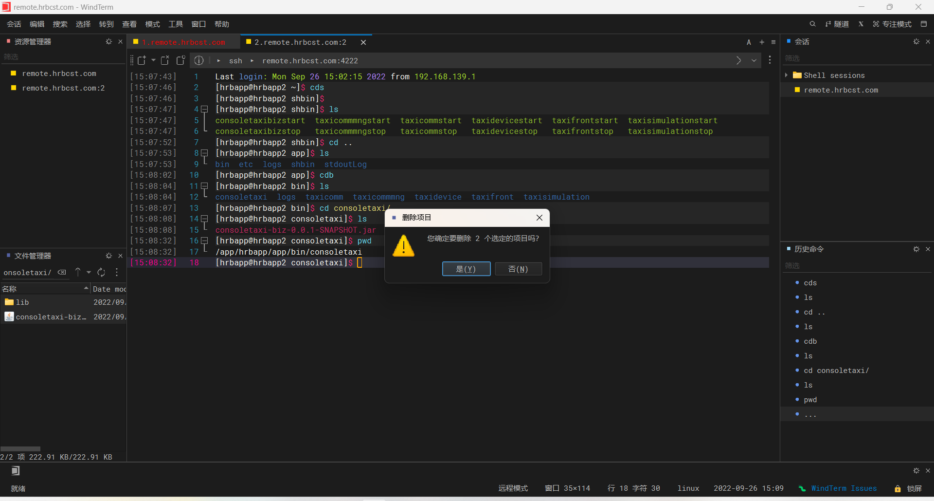Open the address bar history dropdown chevron

coord(754,60)
